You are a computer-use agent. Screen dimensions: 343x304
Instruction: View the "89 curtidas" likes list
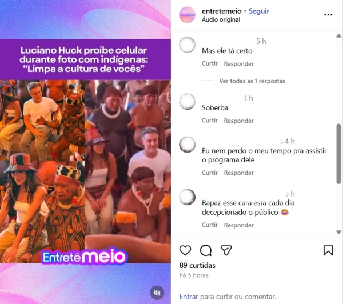click(197, 266)
